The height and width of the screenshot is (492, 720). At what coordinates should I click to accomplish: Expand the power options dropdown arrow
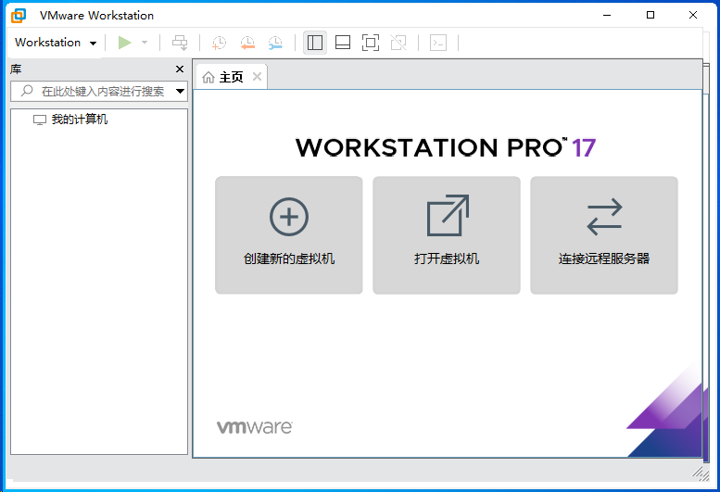145,43
